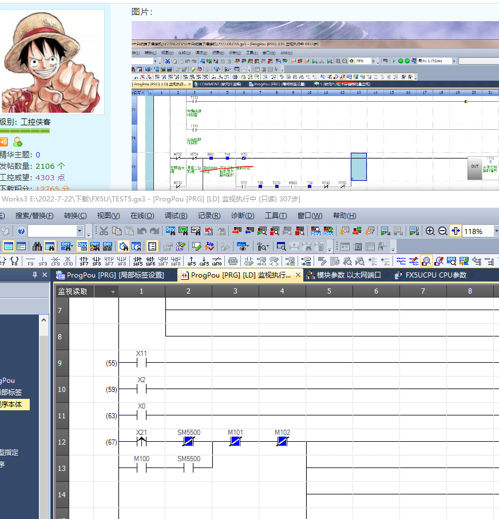Image resolution: width=499 pixels, height=519 pixels.
Task: Click the Zoom In magnifier icon
Action: point(430,231)
